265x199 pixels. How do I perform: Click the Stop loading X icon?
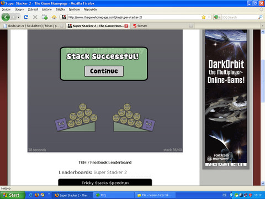click(35, 17)
